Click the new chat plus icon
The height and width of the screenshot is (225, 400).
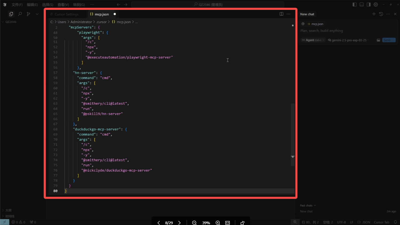(374, 14)
